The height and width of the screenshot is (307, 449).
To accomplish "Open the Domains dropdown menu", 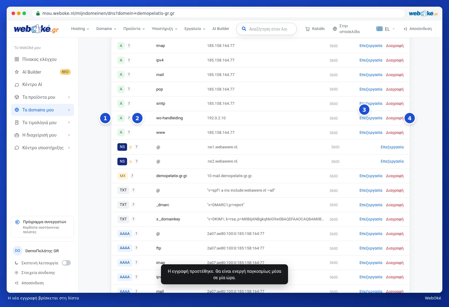I will pyautogui.click(x=106, y=29).
